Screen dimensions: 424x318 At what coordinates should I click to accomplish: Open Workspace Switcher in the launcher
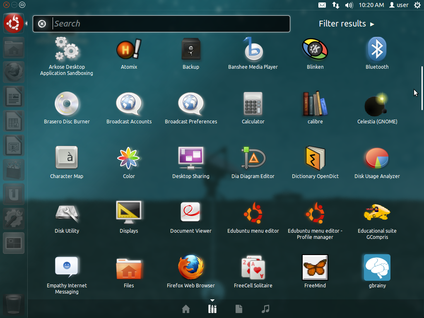point(14,243)
